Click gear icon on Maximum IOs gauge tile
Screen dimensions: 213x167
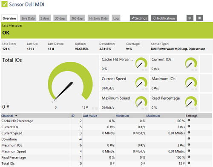tap(196, 89)
